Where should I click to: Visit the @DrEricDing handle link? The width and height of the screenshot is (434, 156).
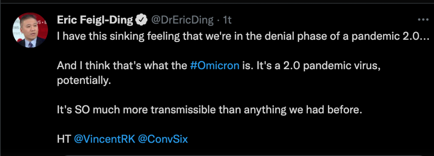pos(182,20)
